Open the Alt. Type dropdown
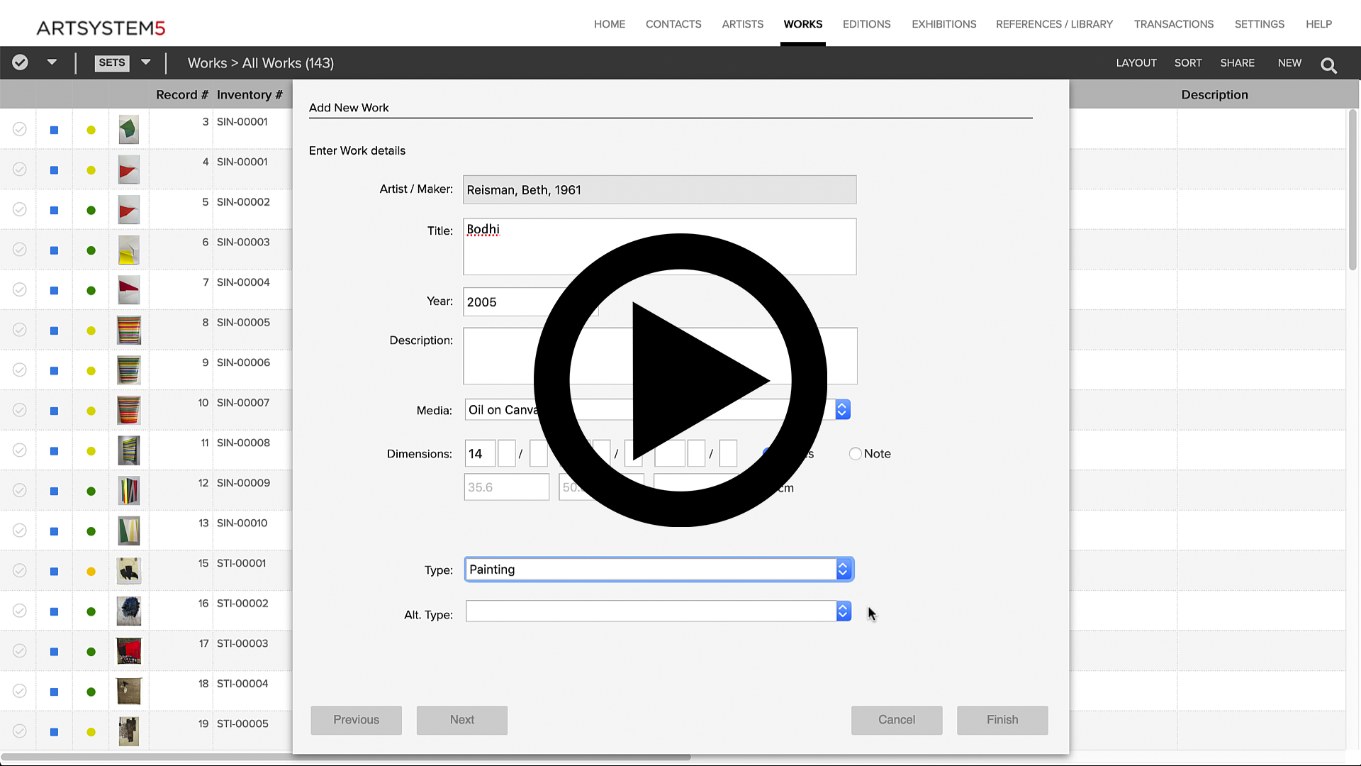Image resolution: width=1361 pixels, height=766 pixels. 842,611
